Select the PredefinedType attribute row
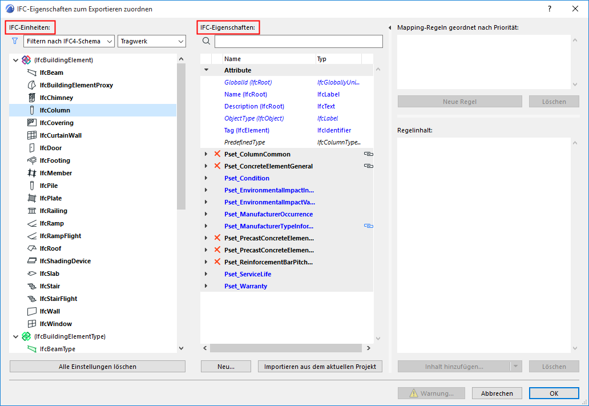Image resolution: width=589 pixels, height=406 pixels. [287, 143]
